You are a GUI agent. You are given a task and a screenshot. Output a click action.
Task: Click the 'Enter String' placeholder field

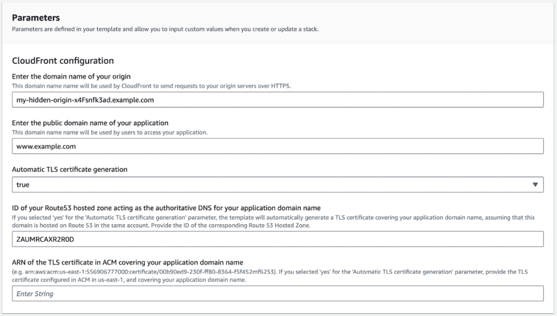coord(33,294)
